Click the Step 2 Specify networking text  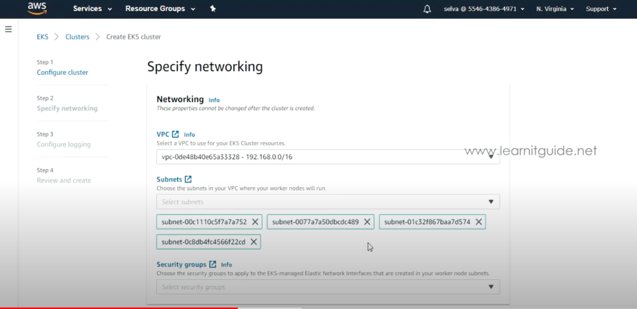pyautogui.click(x=67, y=109)
